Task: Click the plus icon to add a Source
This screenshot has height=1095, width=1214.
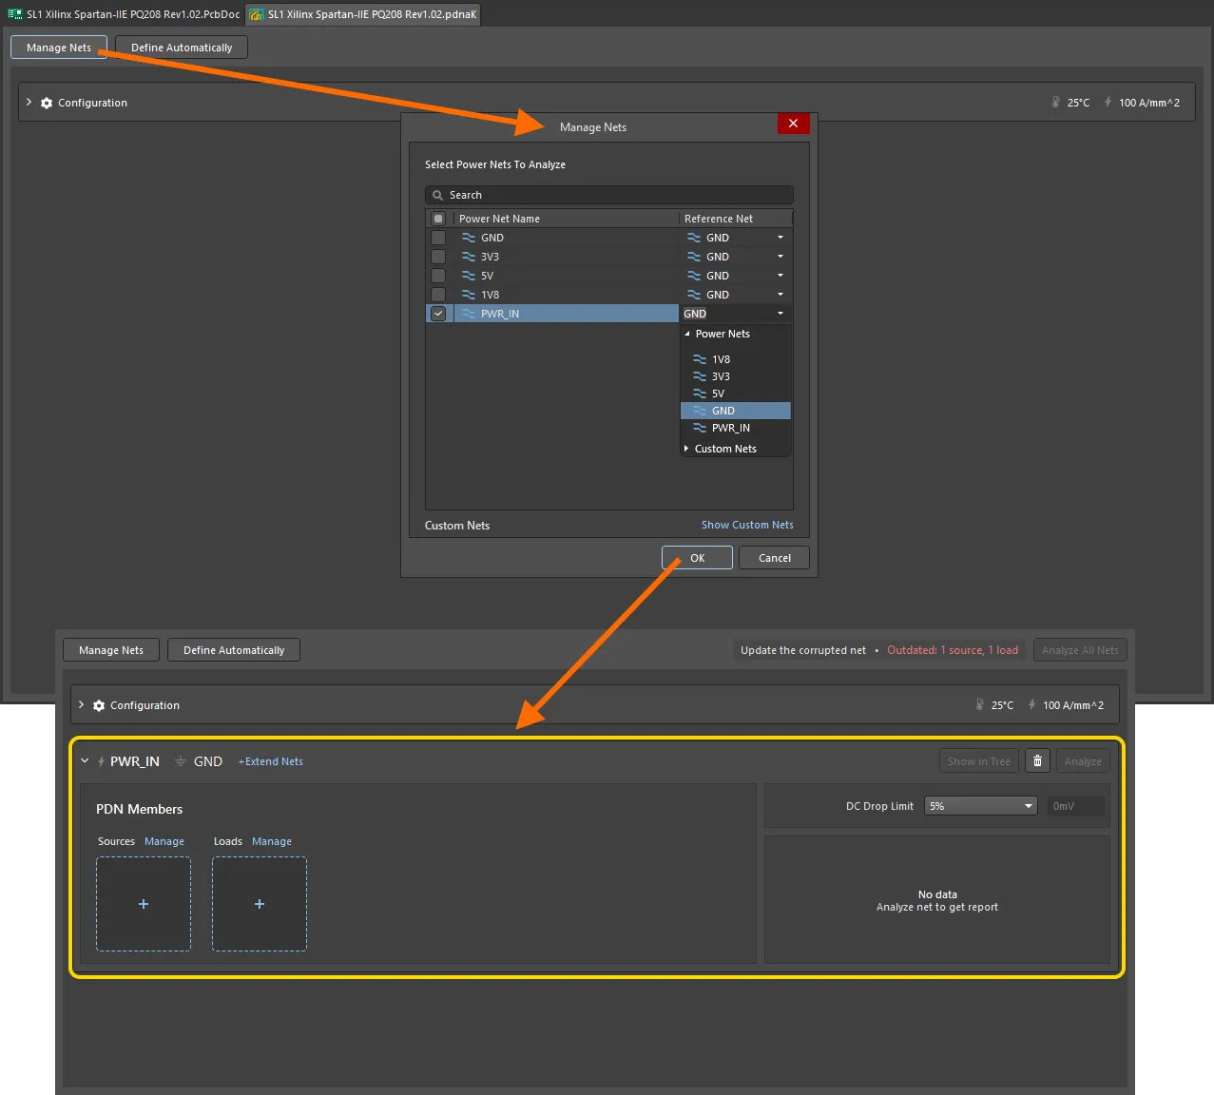Action: click(144, 904)
